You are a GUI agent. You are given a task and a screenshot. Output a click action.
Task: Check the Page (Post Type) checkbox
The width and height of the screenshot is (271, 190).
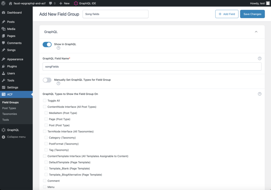pyautogui.click(x=46, y=119)
